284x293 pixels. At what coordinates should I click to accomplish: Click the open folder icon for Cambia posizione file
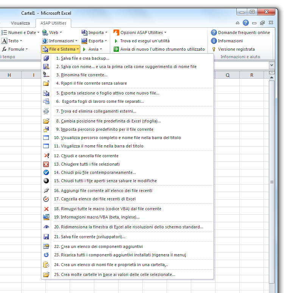click(46, 121)
